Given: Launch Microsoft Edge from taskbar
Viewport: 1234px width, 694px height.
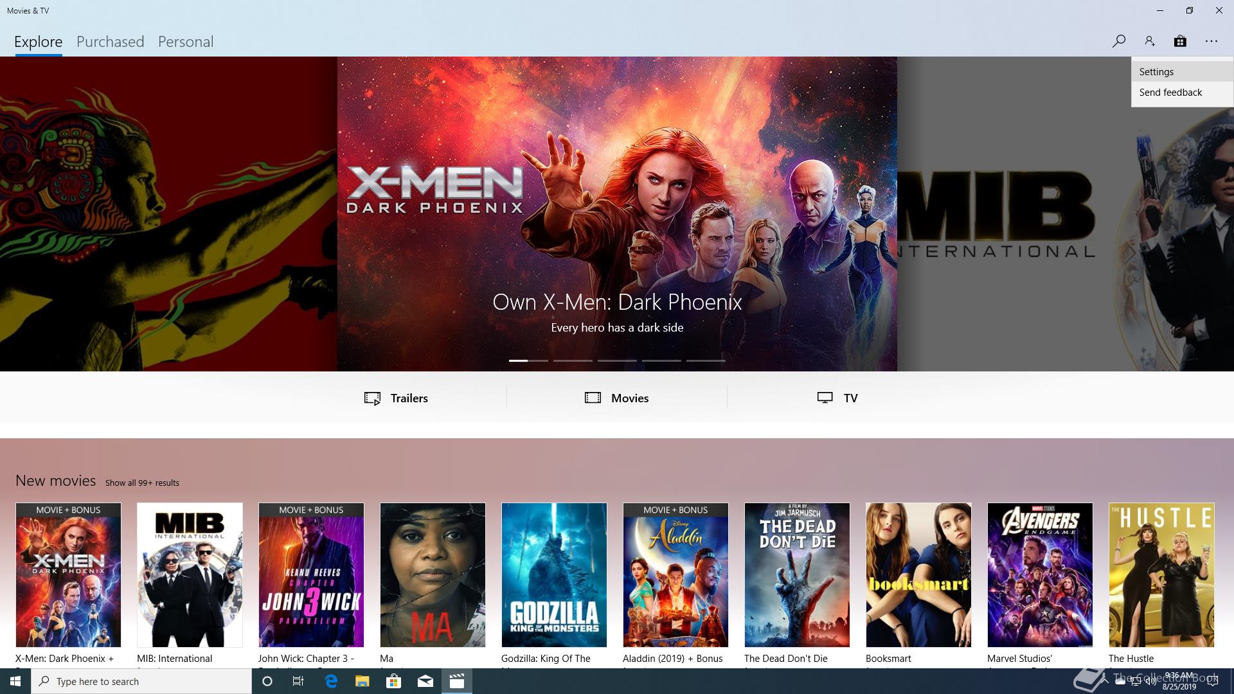Looking at the screenshot, I should 331,681.
